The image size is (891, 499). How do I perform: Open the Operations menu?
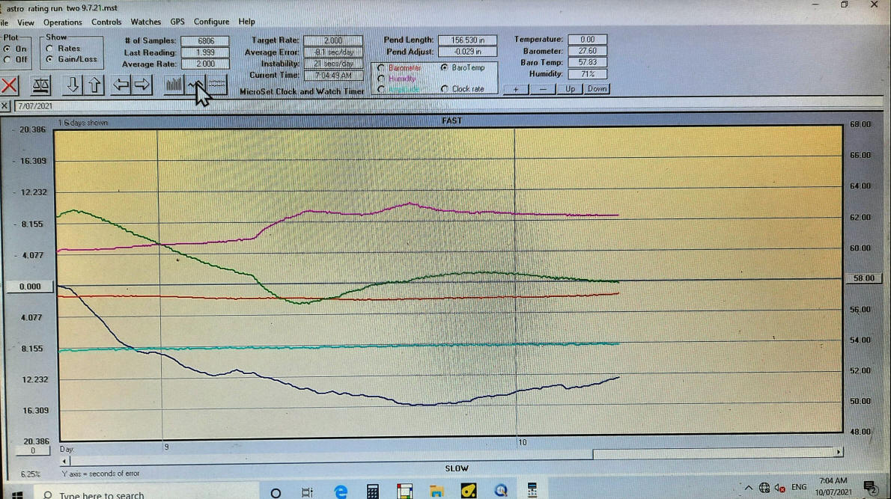click(62, 22)
